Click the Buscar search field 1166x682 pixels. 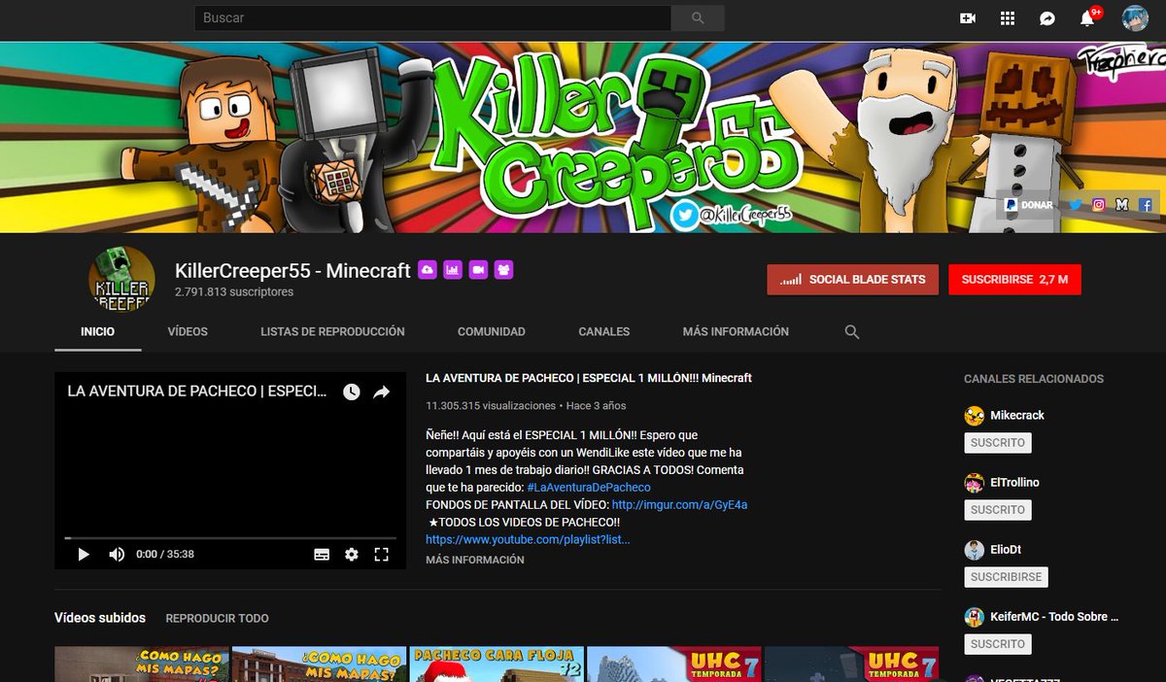point(432,17)
